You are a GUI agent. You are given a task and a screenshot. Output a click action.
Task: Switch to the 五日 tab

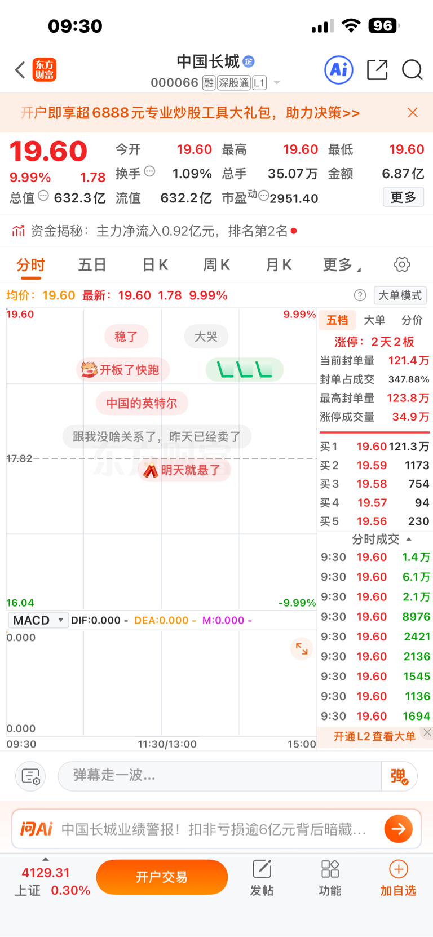[92, 265]
